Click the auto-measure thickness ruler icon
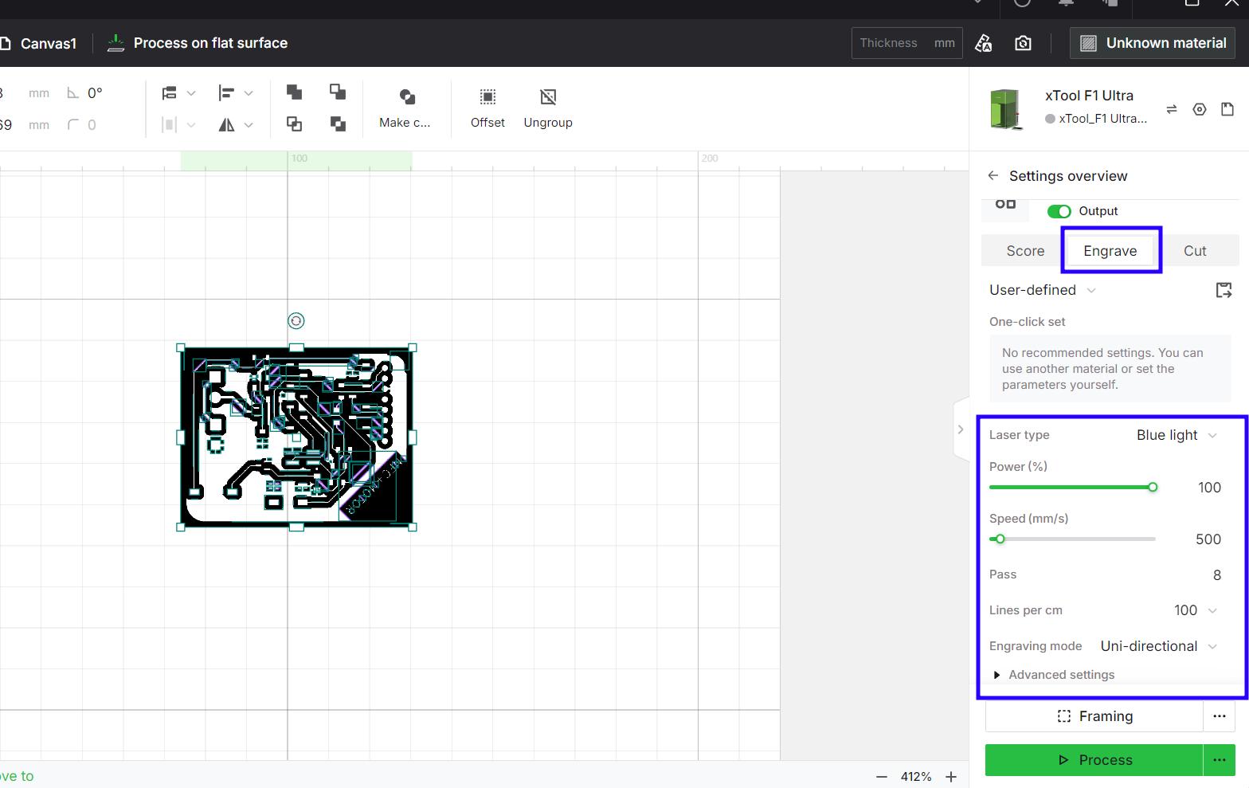Viewport: 1249px width, 788px height. click(984, 43)
